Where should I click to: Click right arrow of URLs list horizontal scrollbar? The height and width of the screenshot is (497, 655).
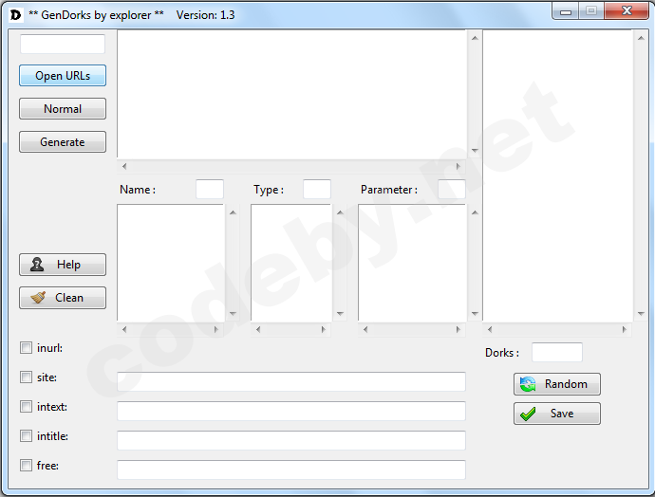[458, 167]
